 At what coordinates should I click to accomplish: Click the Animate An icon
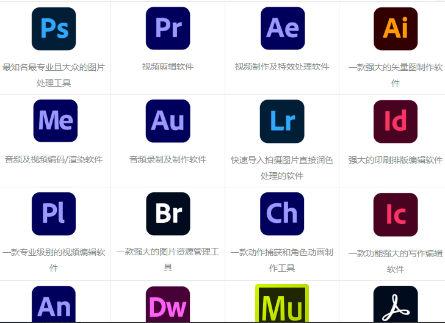[x=54, y=303]
